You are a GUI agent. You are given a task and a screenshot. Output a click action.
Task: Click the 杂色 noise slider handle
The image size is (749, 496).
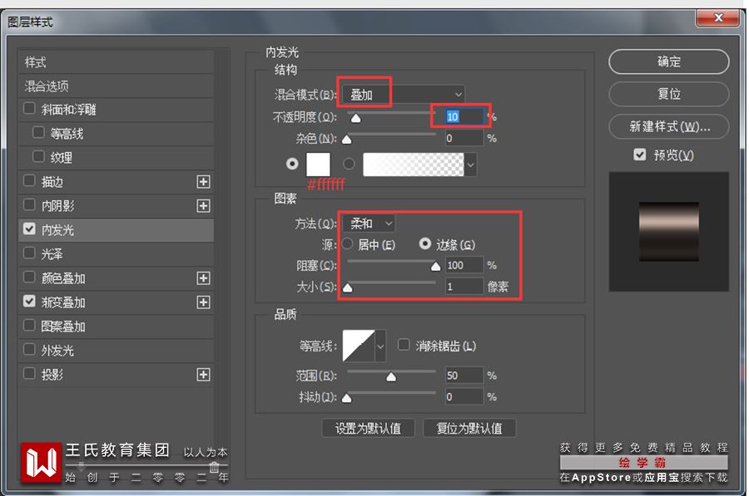347,140
